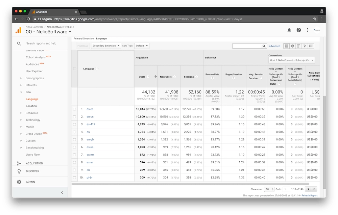Go to previous page of results

tap(308, 189)
